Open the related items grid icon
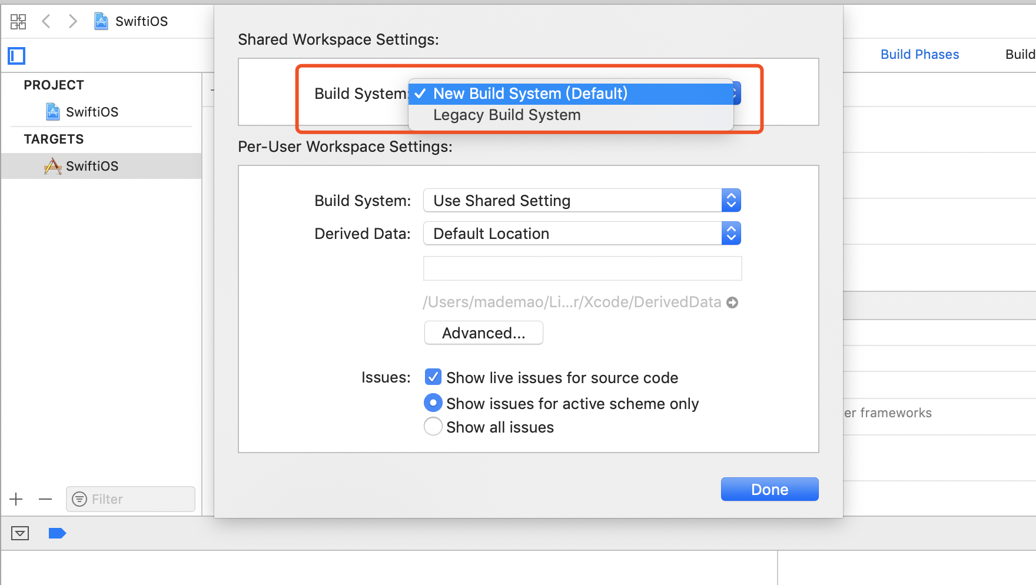This screenshot has height=585, width=1036. click(x=18, y=22)
